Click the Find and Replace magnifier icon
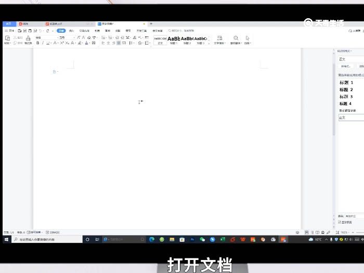This screenshot has height=273, width=364. click(236, 38)
